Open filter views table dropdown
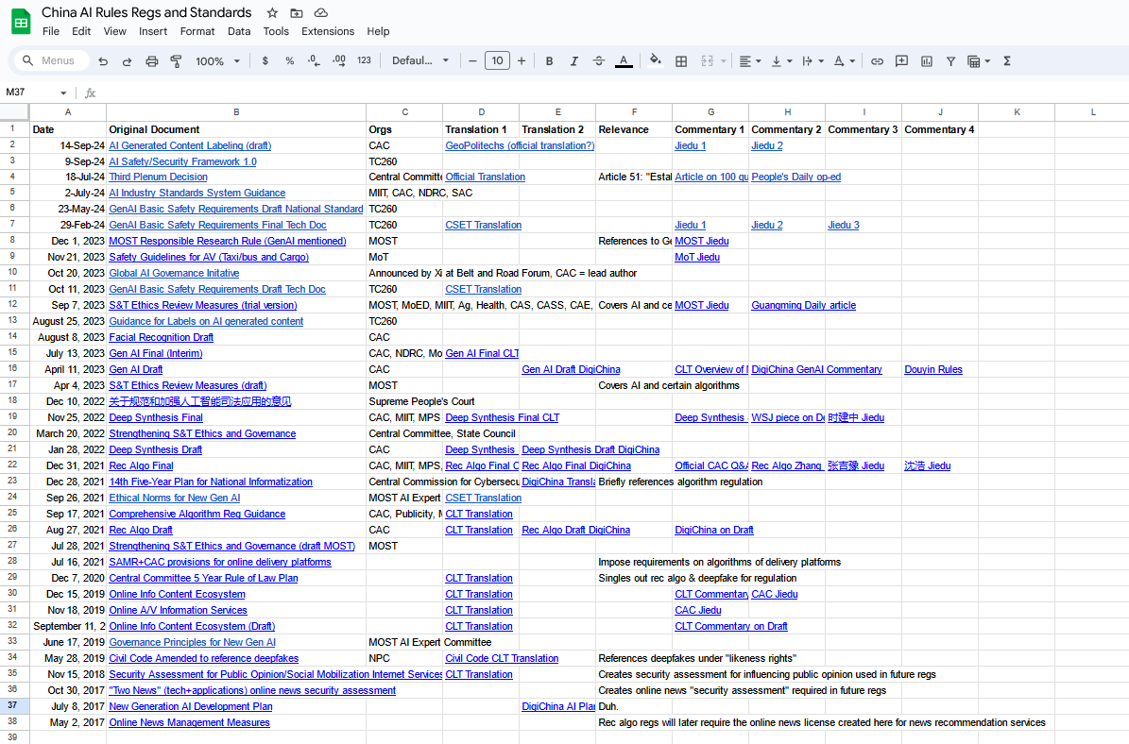 point(979,61)
